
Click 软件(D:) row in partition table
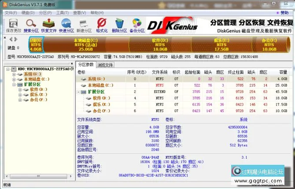182,98
